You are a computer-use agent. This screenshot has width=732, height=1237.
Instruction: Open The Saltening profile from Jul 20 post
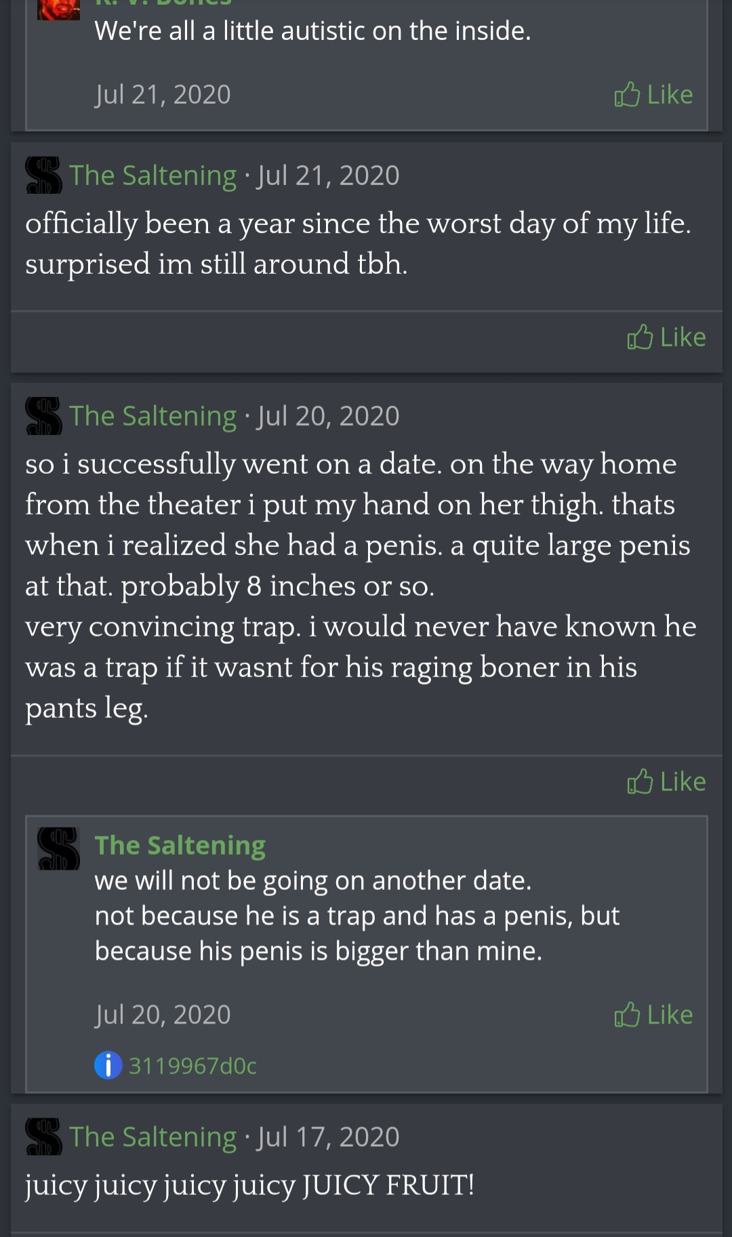pyautogui.click(x=153, y=416)
